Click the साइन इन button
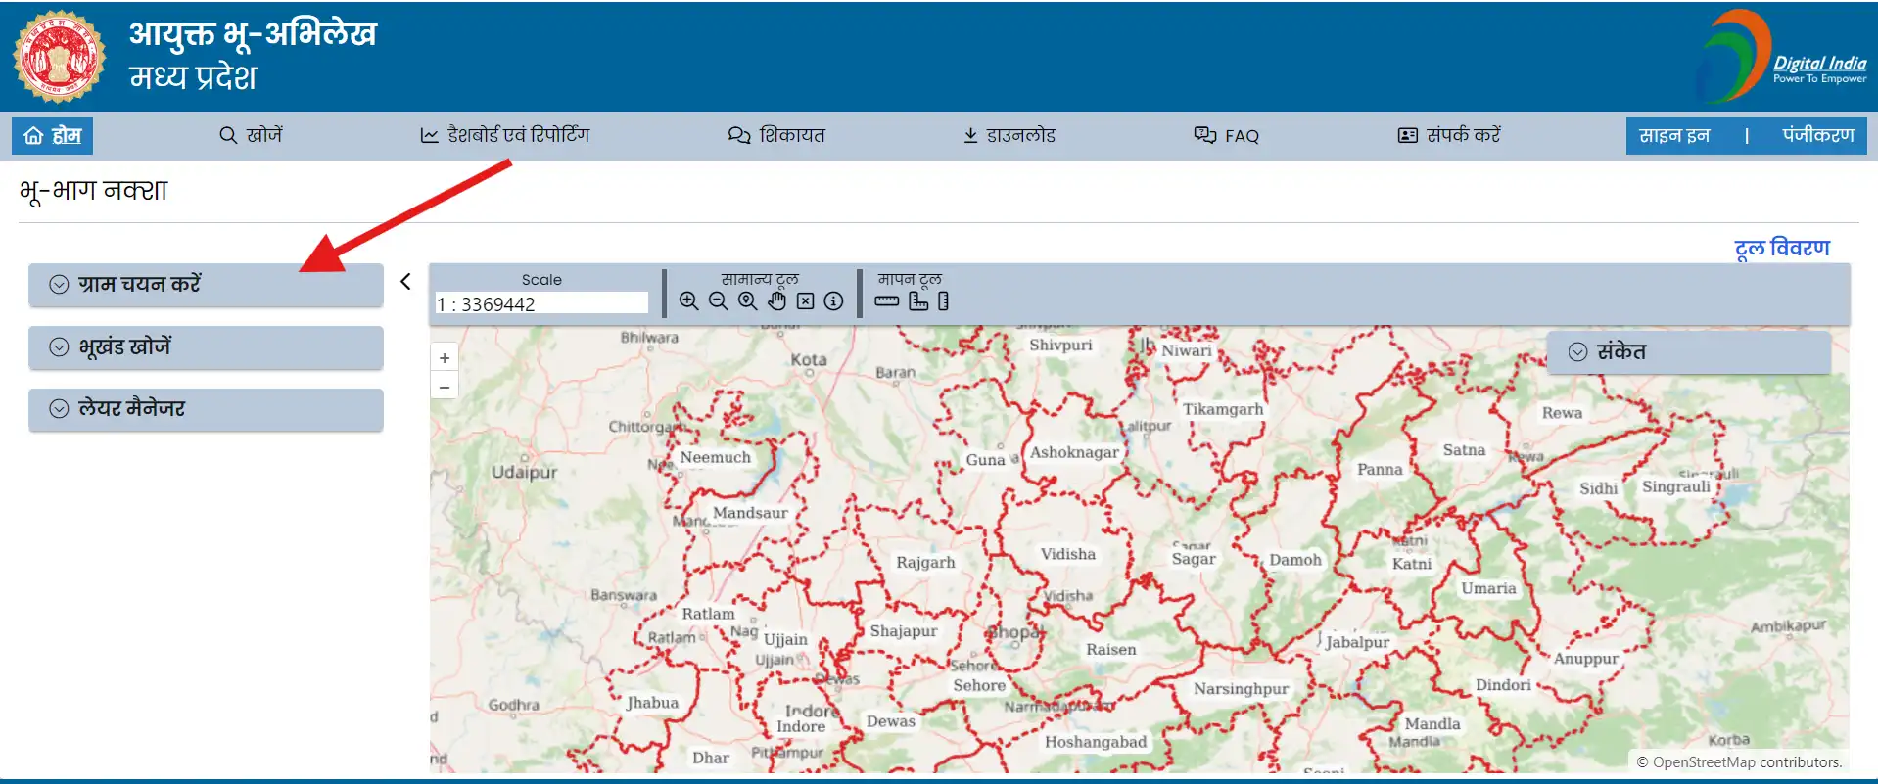This screenshot has height=784, width=1878. click(1674, 136)
